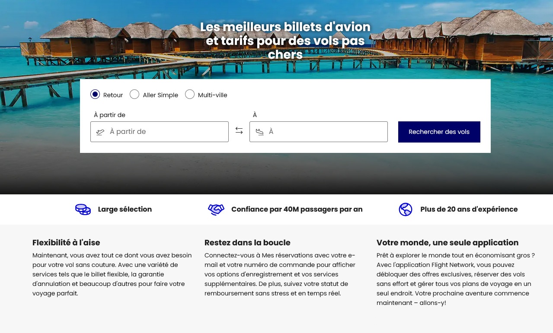Click the coins icon next to Large sélection
This screenshot has height=333, width=553.
[83, 209]
